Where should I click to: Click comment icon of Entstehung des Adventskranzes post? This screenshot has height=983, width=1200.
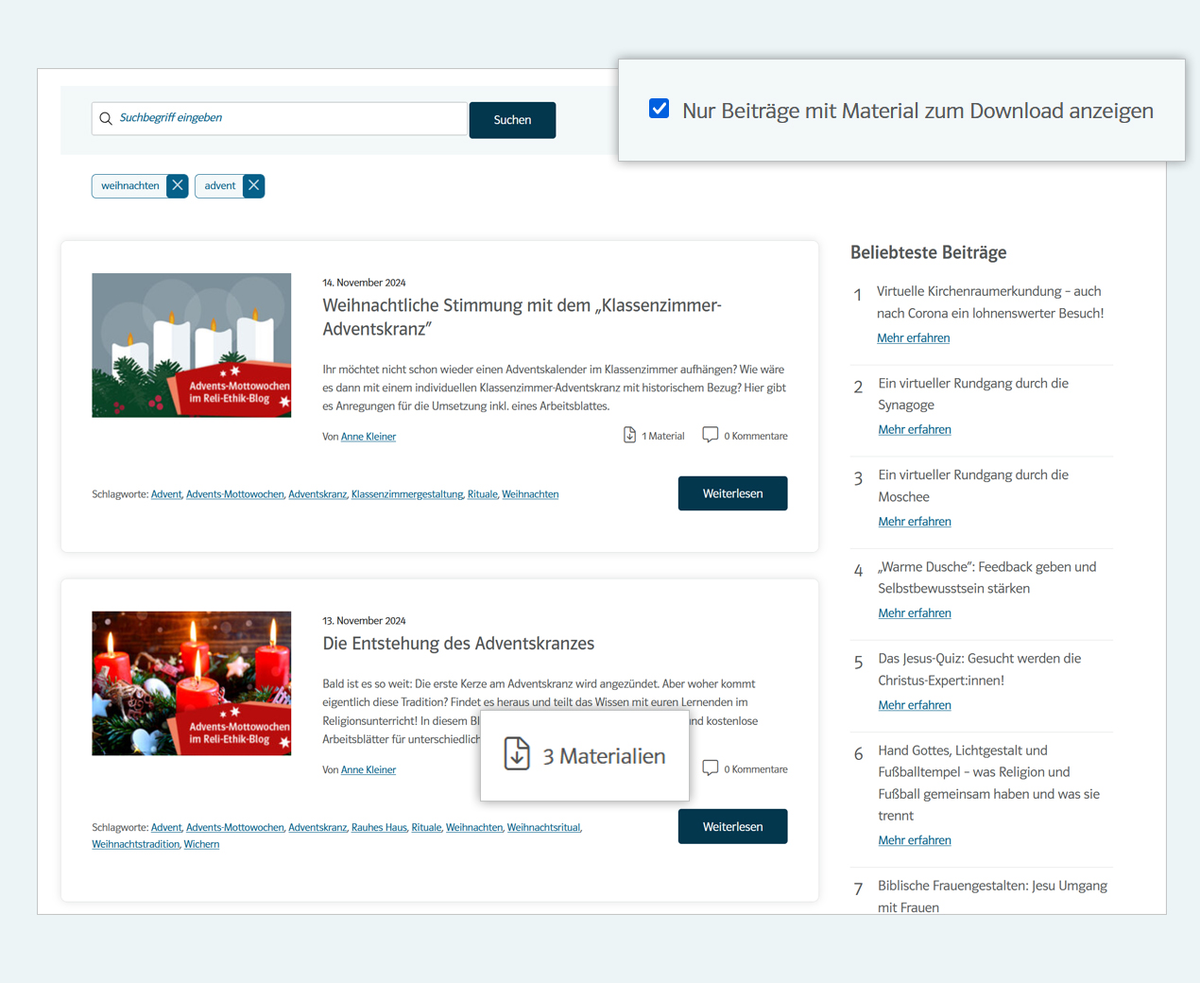[710, 767]
